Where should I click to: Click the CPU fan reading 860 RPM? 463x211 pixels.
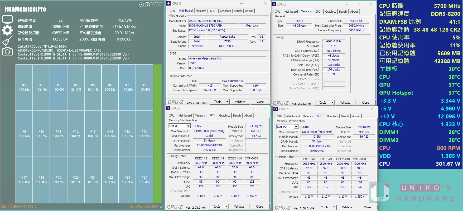pos(448,148)
